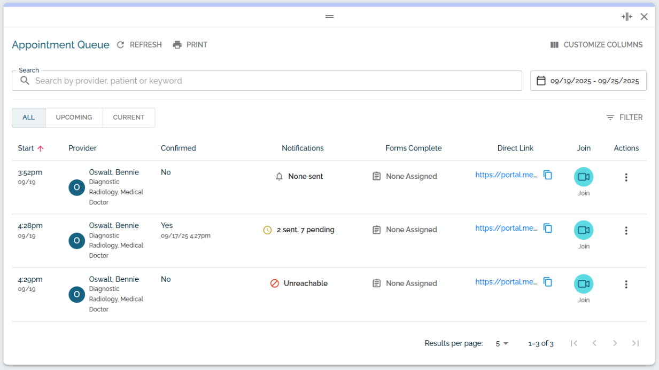Open Customize Columns settings
The image size is (659, 370).
(x=596, y=45)
